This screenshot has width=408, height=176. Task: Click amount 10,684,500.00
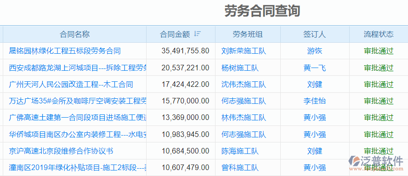[x=185, y=151]
